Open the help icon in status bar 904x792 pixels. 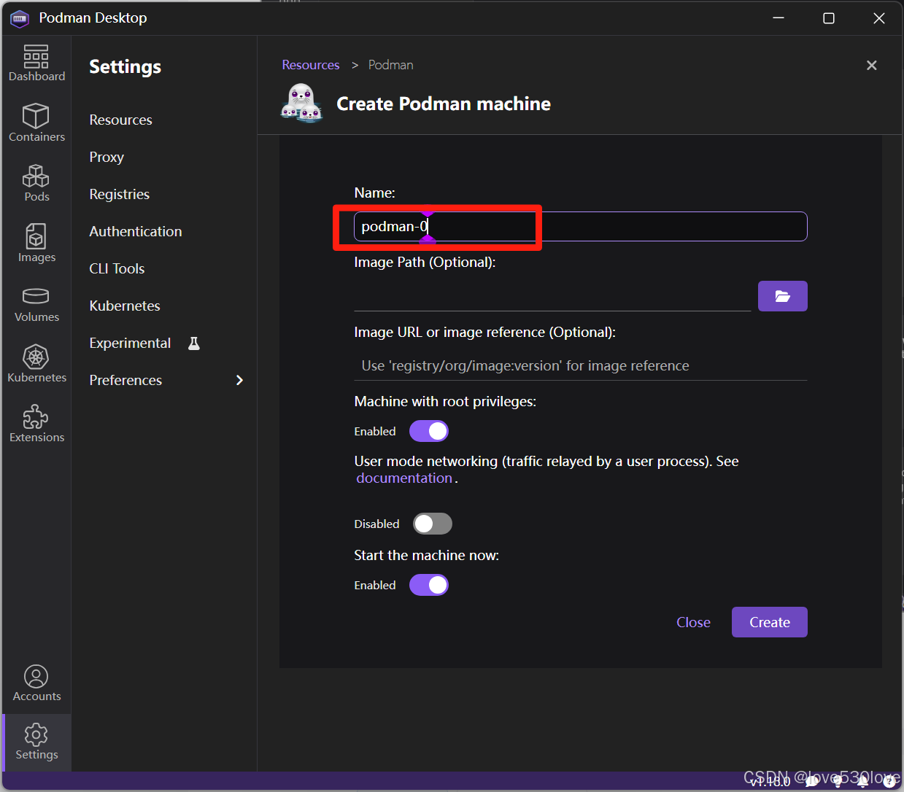889,781
